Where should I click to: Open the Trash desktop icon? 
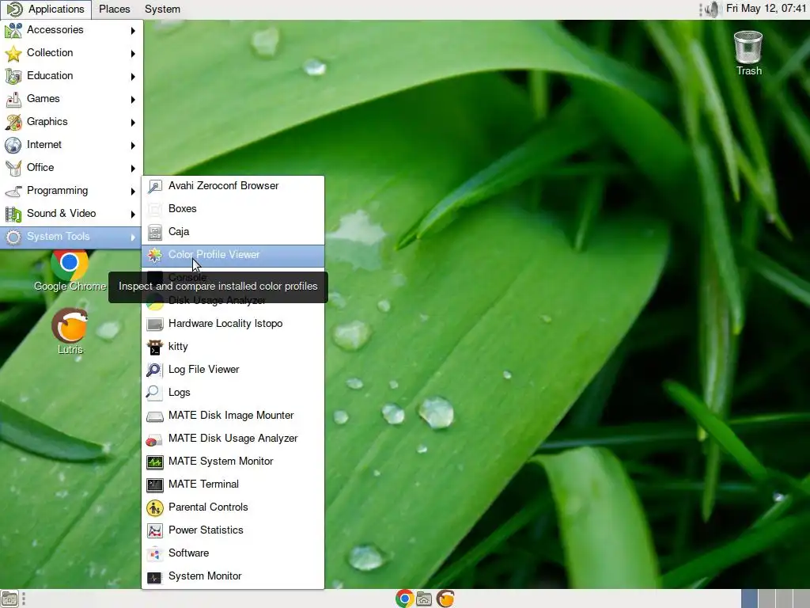pos(748,53)
